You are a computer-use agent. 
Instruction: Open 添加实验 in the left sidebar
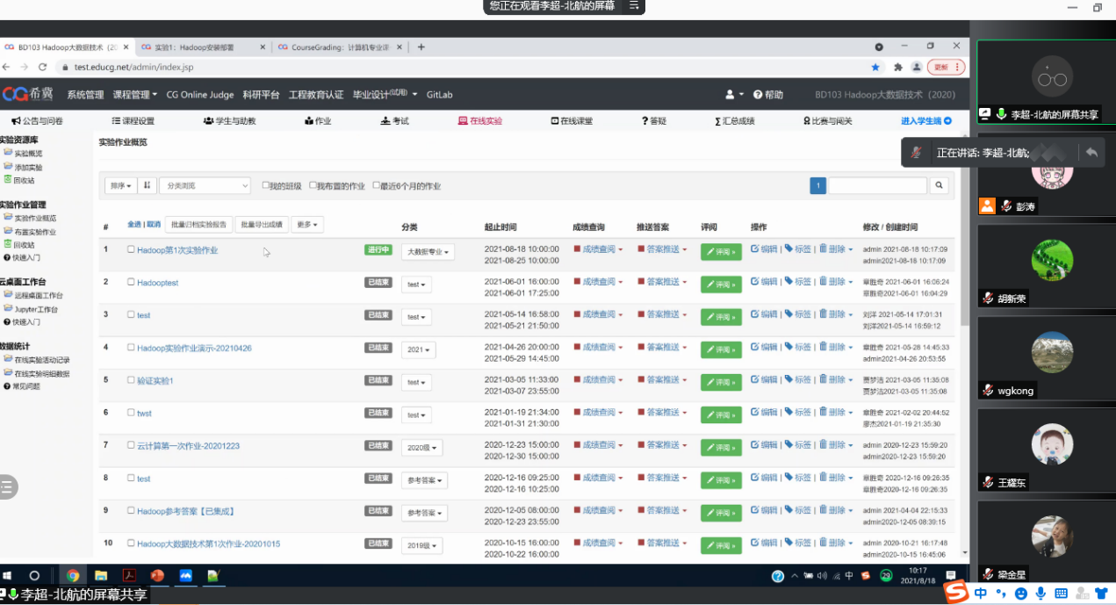pyautogui.click(x=28, y=167)
